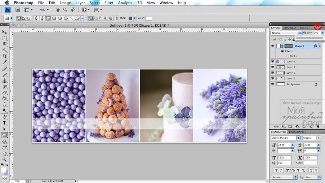
Task: Switch to the Paragraph tab
Action: (296, 132)
